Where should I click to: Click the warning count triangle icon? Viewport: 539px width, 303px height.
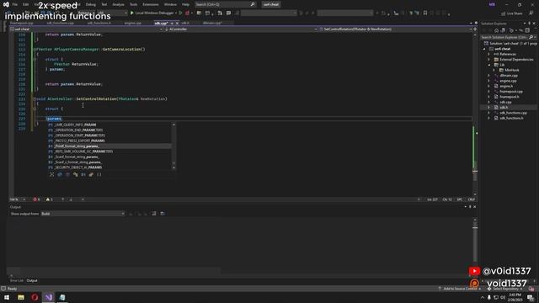(49, 199)
